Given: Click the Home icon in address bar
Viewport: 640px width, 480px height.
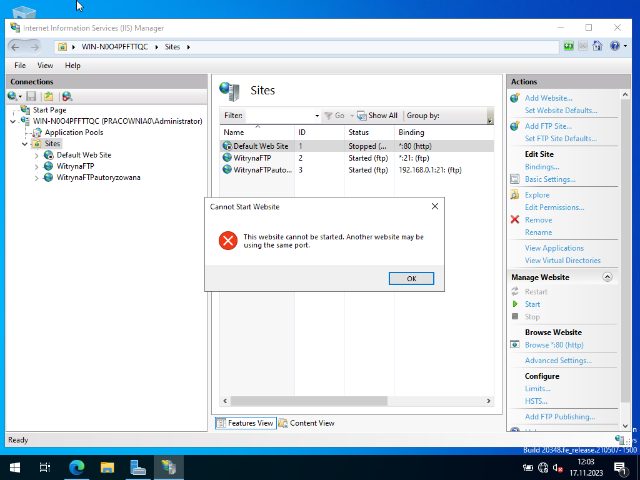Looking at the screenshot, I should point(597,46).
